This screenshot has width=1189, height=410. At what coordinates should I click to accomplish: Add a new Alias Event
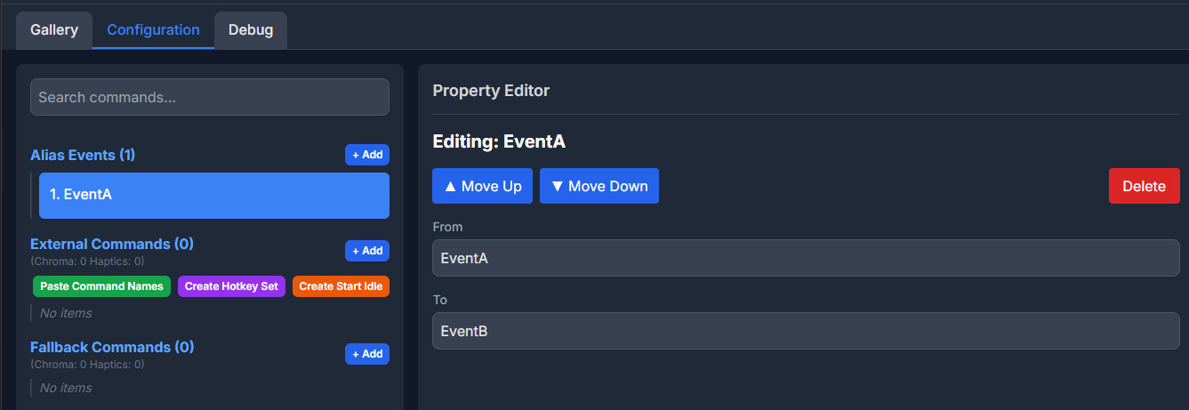pyautogui.click(x=367, y=155)
